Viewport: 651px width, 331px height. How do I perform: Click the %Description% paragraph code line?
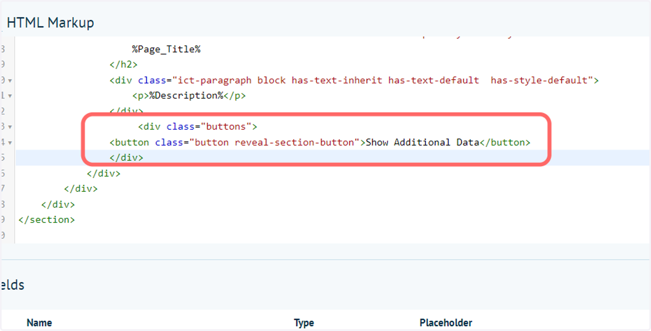coord(189,95)
